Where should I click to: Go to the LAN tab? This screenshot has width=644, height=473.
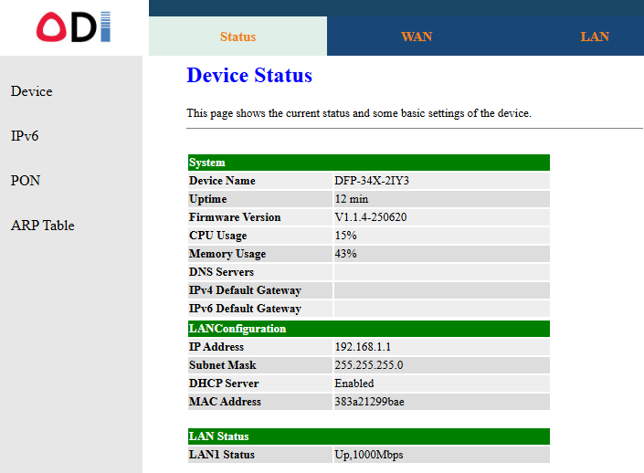595,37
